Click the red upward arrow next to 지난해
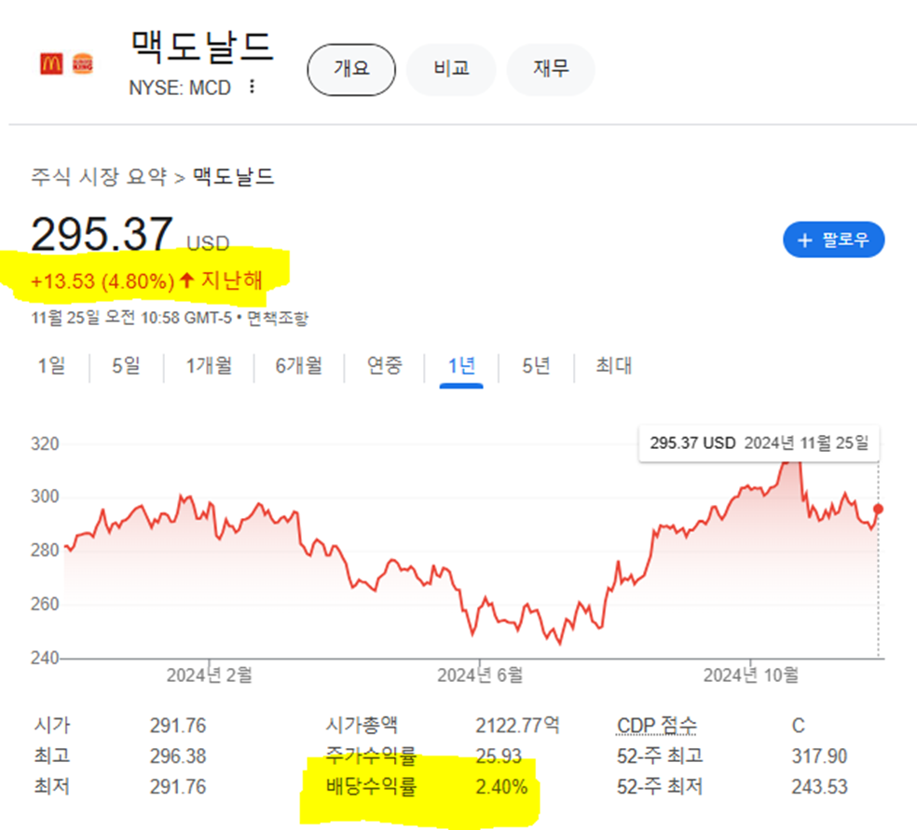This screenshot has width=917, height=830. coord(186,280)
